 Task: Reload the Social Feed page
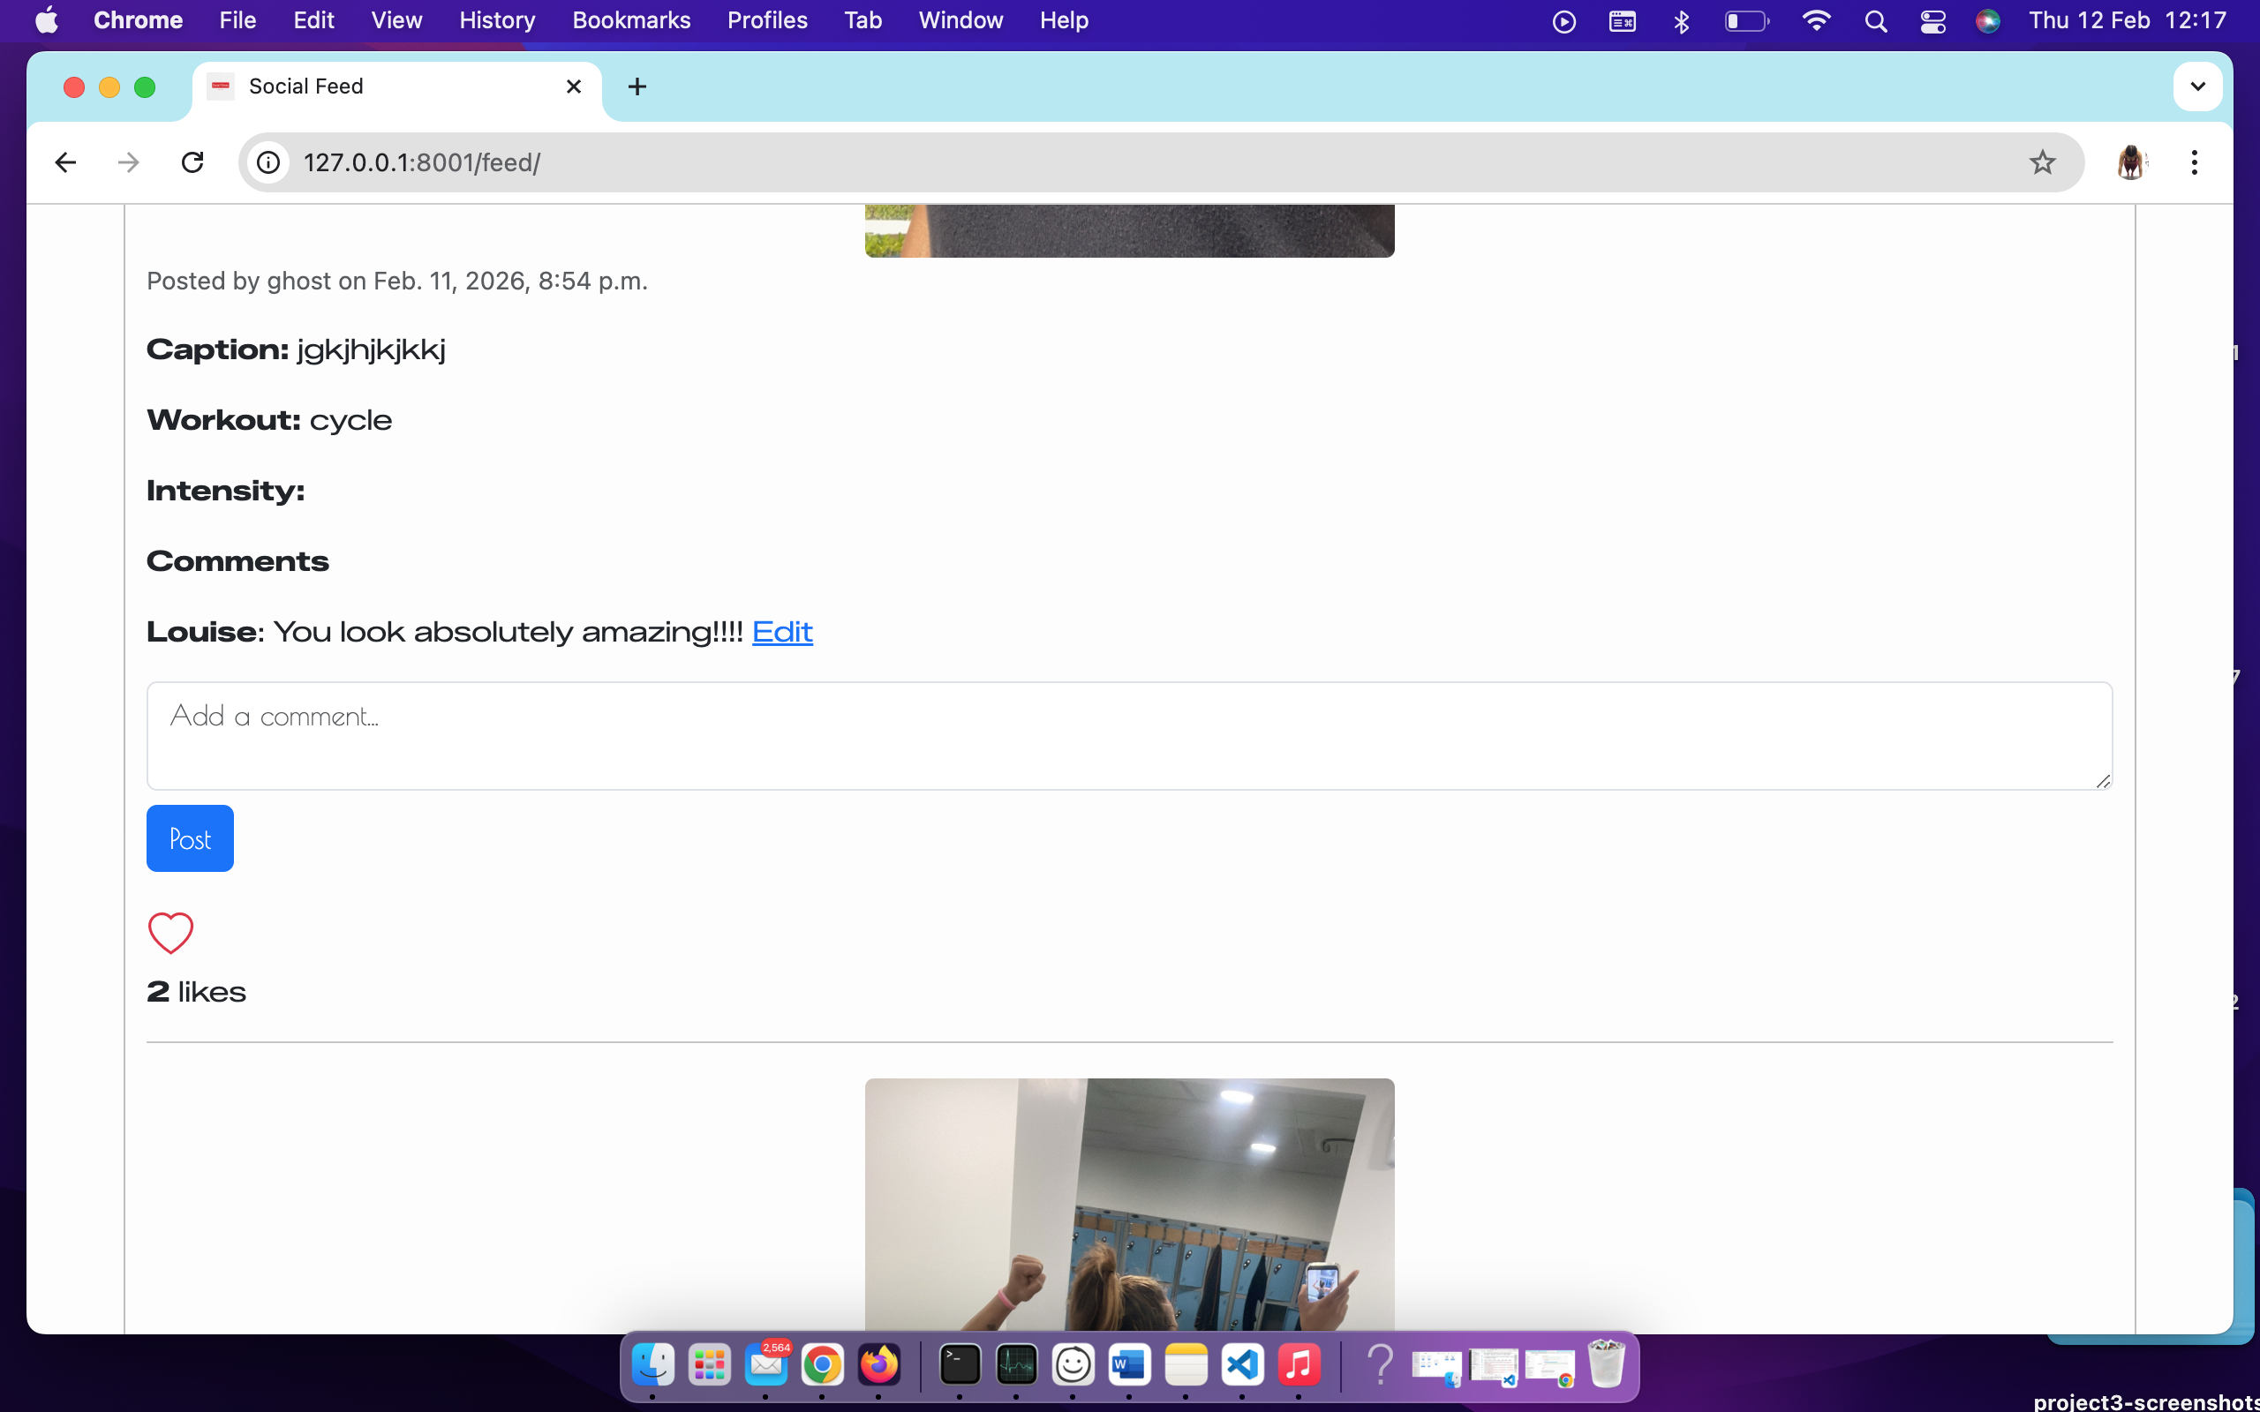(x=192, y=161)
